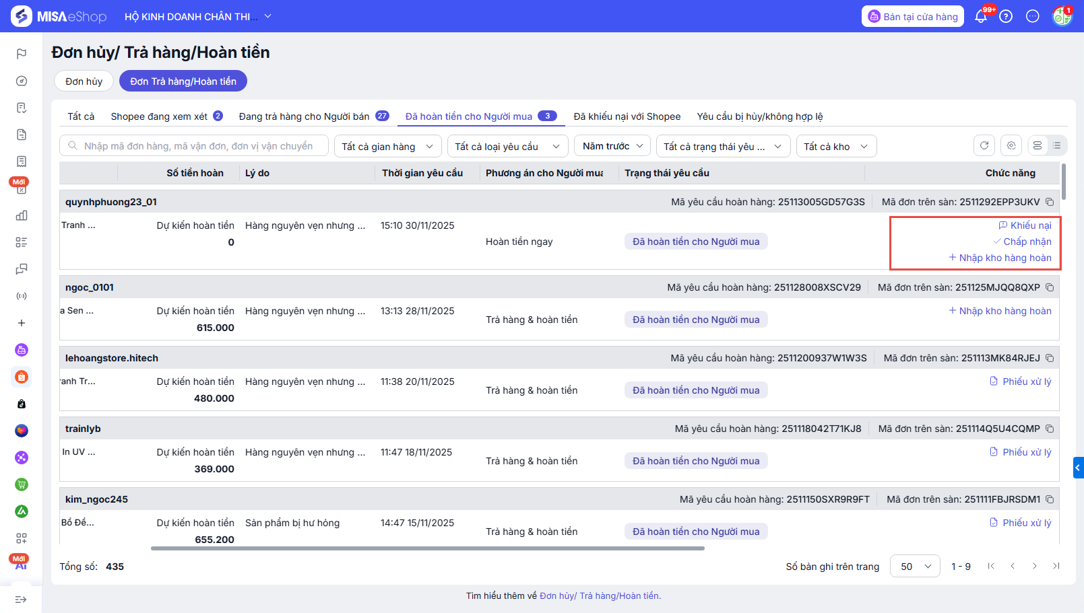Open 'Phiếu xử lý' for trainlyb
Screen dimensions: 1084x613
click(x=1020, y=452)
